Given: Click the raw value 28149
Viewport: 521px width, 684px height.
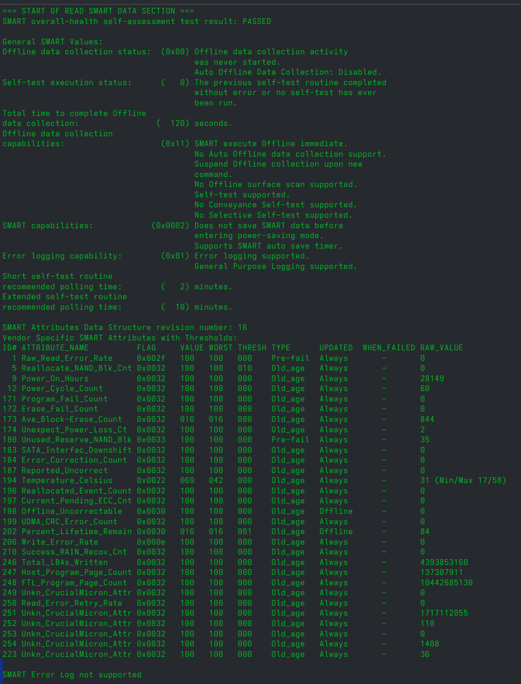Looking at the screenshot, I should point(432,379).
